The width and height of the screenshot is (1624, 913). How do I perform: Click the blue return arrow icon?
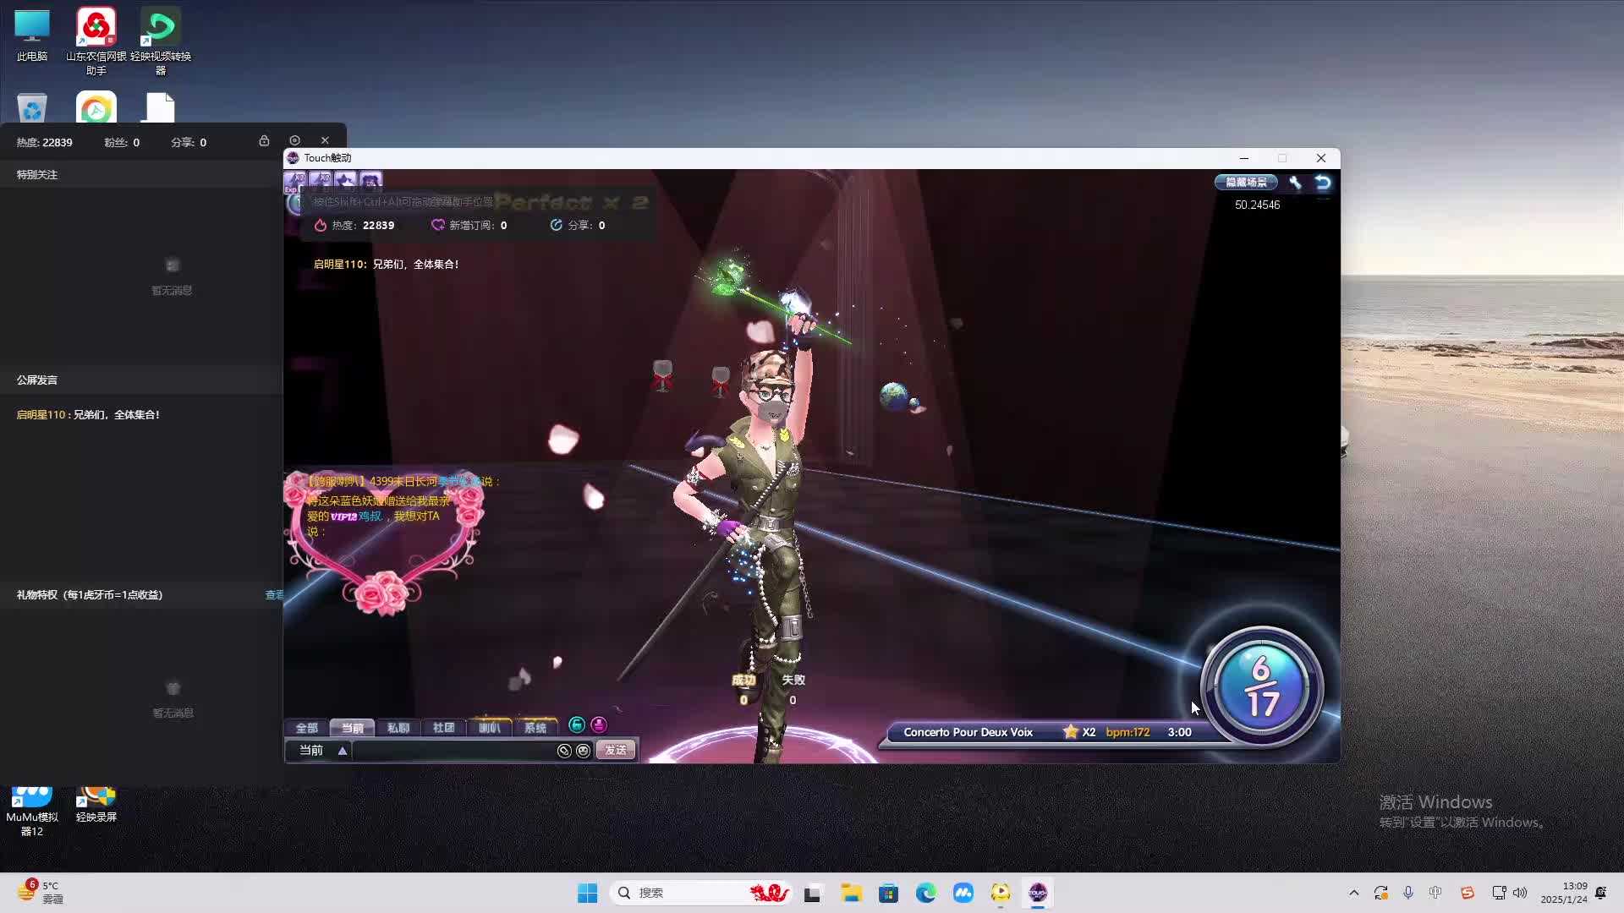(x=1323, y=182)
